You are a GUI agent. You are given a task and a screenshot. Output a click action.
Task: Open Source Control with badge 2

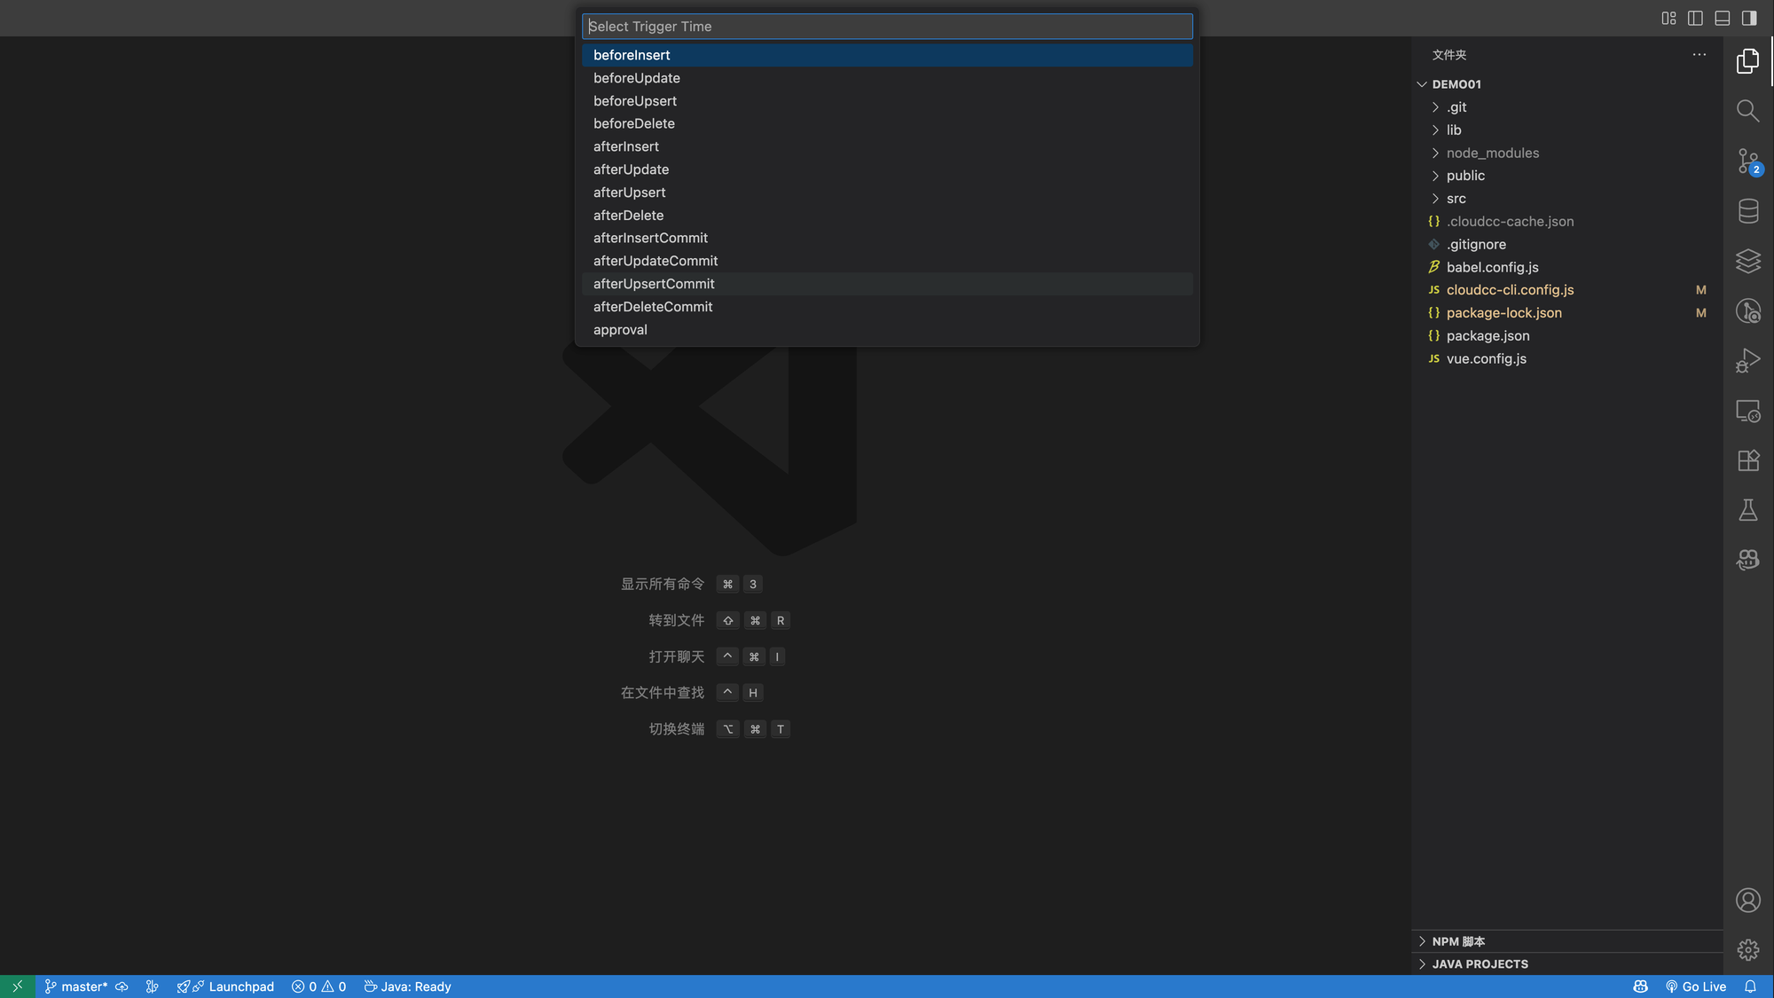point(1747,161)
